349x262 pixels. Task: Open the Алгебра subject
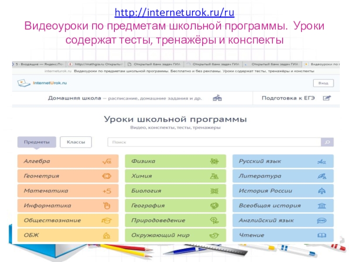coord(68,161)
